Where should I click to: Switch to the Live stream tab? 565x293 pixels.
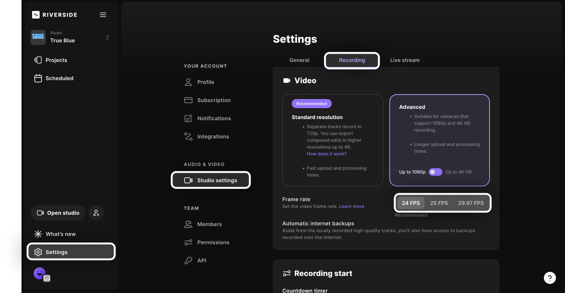tap(405, 60)
